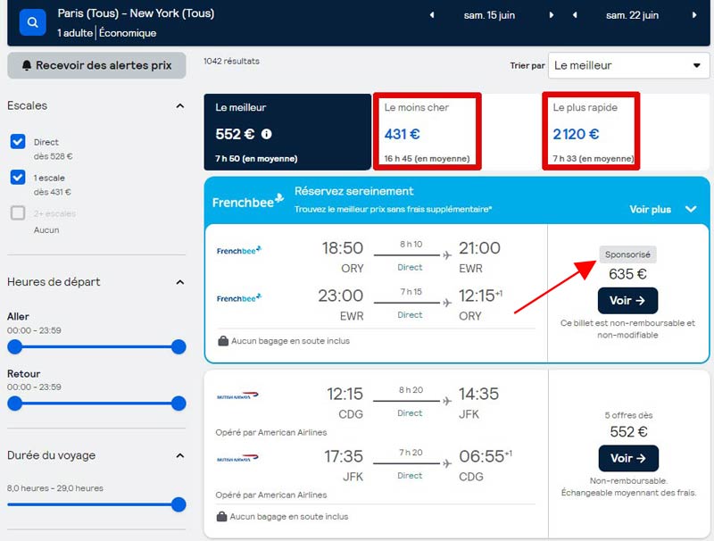Click the info icon next to 552 €
This screenshot has height=541, width=714.
coord(266,134)
